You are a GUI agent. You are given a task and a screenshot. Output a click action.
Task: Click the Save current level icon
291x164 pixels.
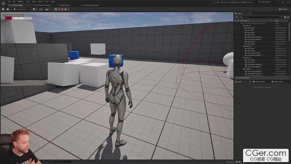click(x=4, y=9)
